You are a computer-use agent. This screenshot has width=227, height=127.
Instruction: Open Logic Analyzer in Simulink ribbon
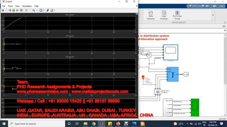pyautogui.click(x=164, y=15)
